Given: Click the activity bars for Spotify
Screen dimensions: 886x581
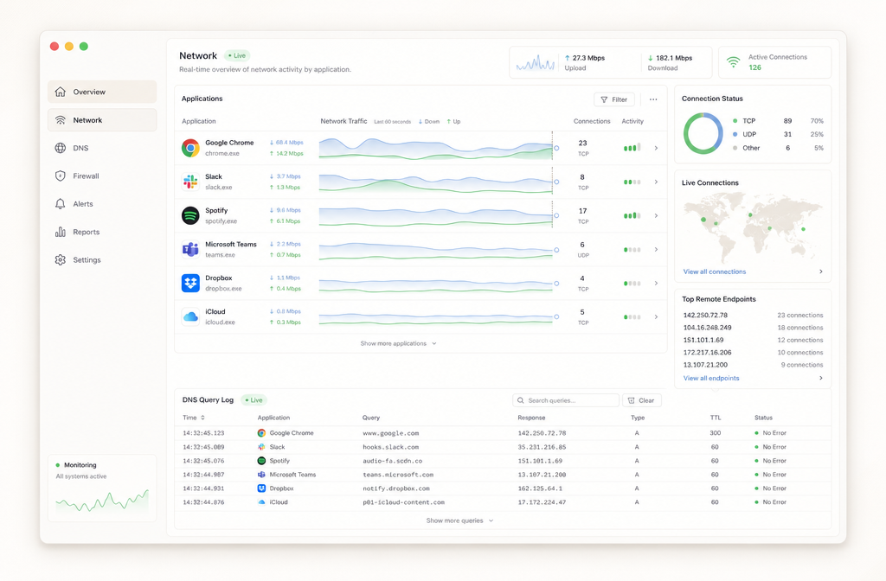Looking at the screenshot, I should (632, 215).
